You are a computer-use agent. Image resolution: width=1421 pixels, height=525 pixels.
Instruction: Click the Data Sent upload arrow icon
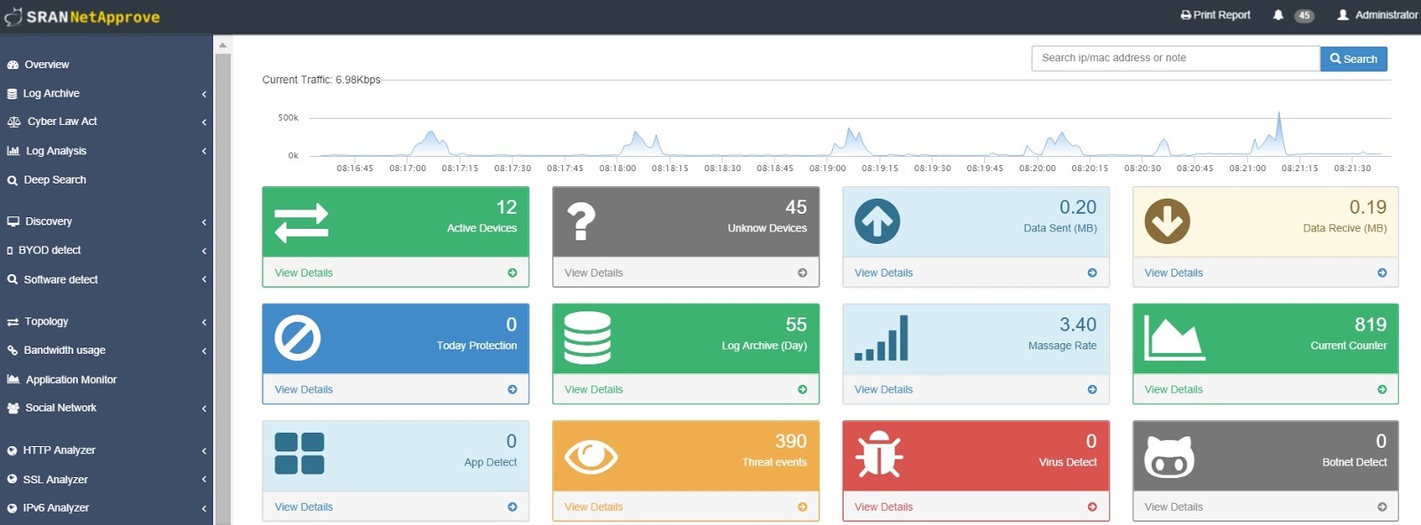(x=877, y=222)
